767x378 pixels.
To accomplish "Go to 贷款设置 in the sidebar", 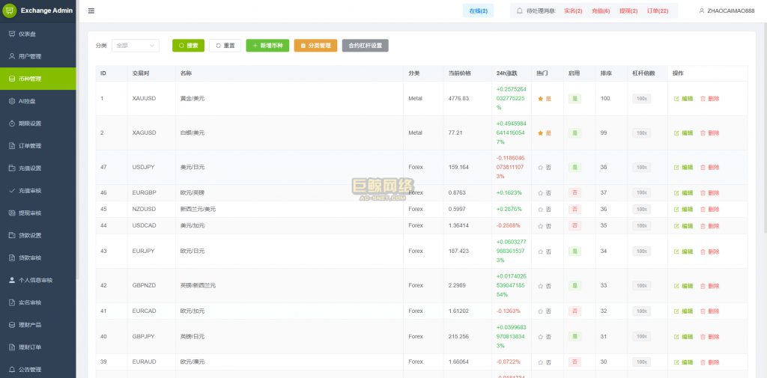I will click(x=37, y=235).
